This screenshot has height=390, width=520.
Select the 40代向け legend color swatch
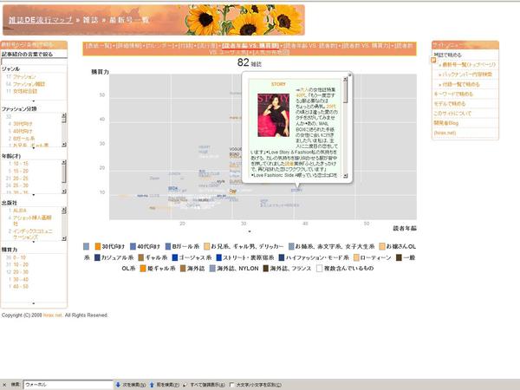point(133,246)
